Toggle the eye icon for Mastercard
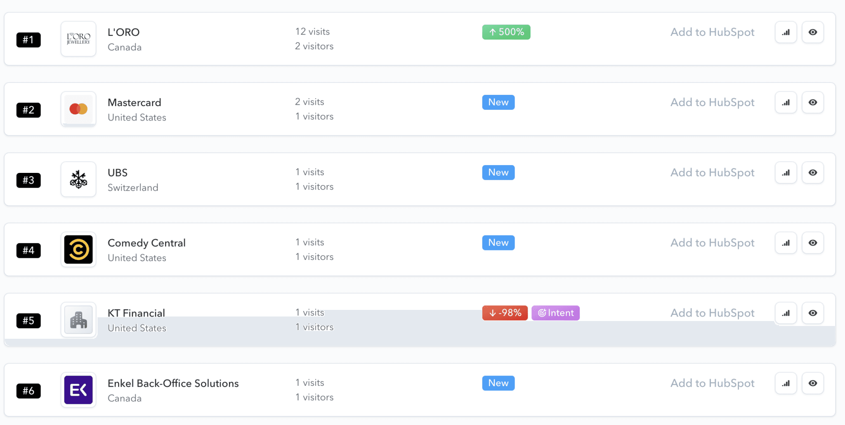 coord(812,102)
